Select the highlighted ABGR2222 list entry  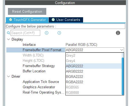[x=94, y=66]
